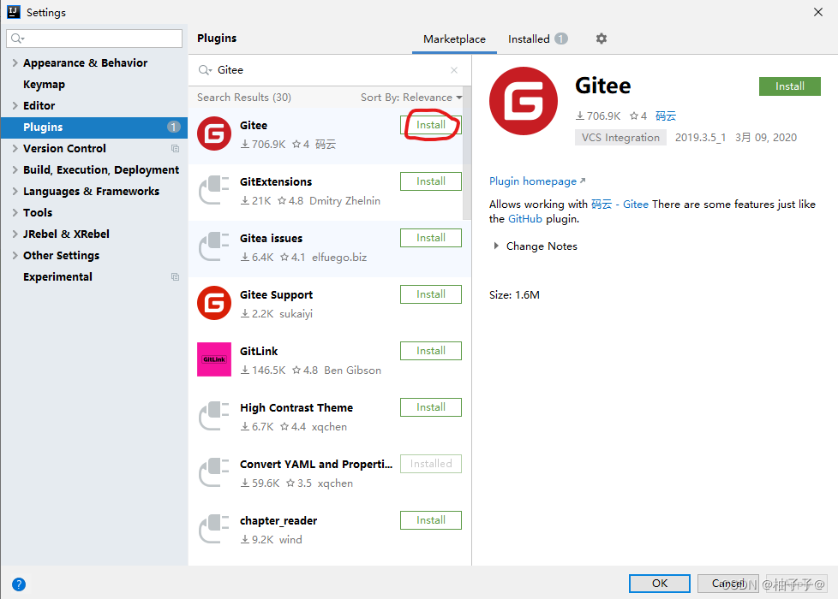Click the pink GitLink plugin icon
Viewport: 838px width, 599px height.
click(213, 359)
